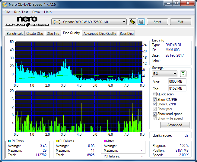Viewport: 197px width, 162px height.
Task: Toggle the Show jitter checkbox
Action: 154,109
